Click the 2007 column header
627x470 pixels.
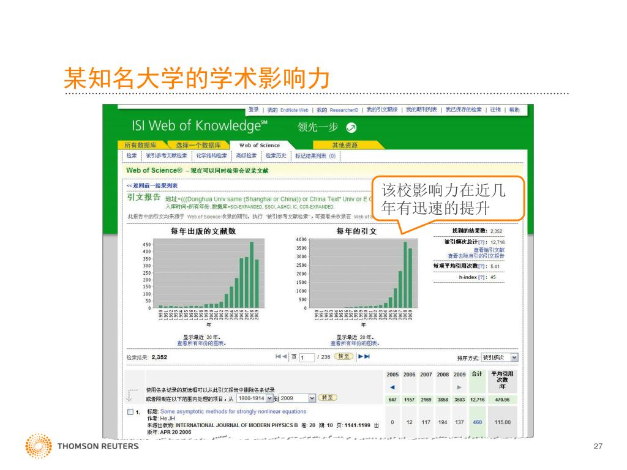426,375
